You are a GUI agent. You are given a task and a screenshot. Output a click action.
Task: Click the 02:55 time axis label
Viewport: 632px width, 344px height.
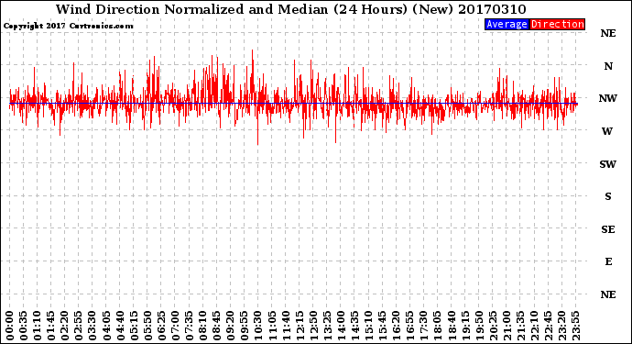[x=79, y=326]
